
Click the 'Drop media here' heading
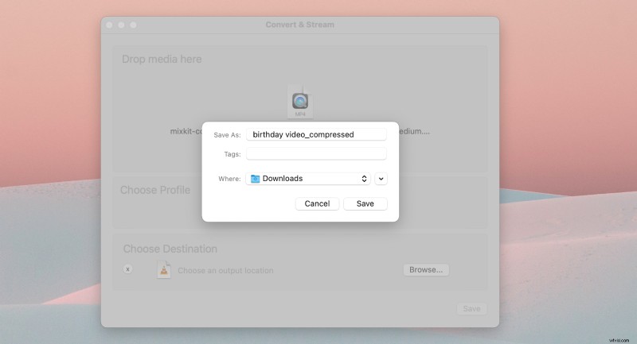click(162, 59)
